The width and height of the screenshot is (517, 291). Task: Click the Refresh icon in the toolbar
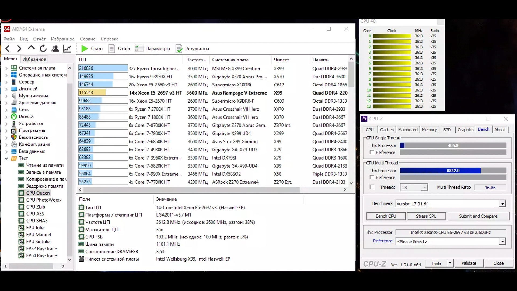43,48
